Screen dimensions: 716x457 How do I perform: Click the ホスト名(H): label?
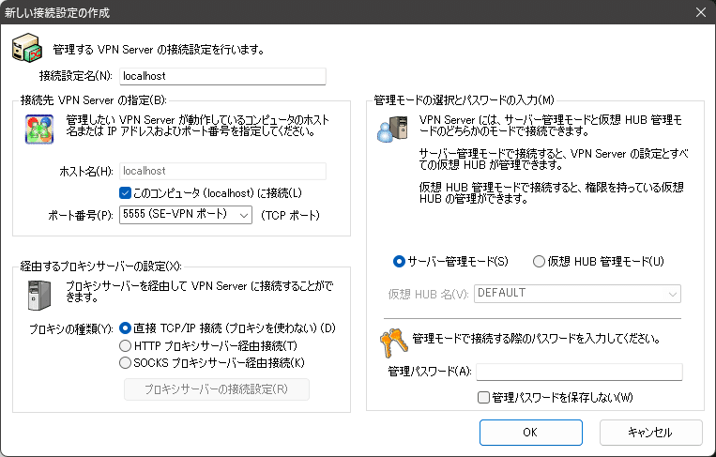(86, 171)
